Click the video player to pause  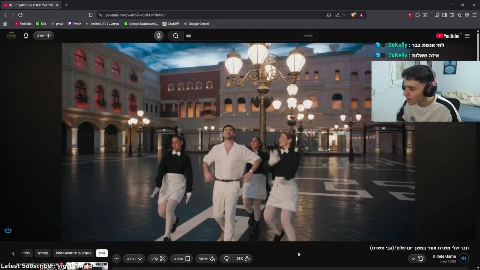[238, 142]
